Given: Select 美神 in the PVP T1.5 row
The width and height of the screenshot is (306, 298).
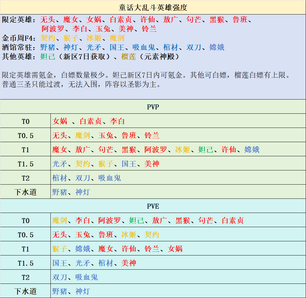Looking at the screenshot, I should [x=152, y=163].
